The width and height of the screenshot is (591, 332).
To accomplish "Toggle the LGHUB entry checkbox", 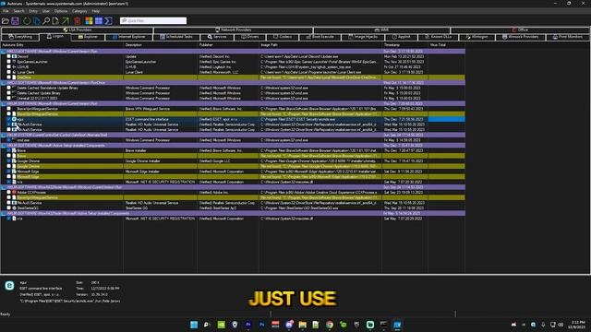I will click(x=8, y=67).
